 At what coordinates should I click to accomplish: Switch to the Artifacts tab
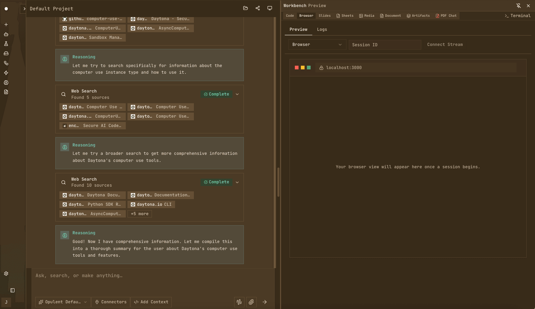[x=418, y=16]
